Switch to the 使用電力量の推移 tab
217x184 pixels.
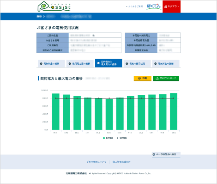coord(80,63)
